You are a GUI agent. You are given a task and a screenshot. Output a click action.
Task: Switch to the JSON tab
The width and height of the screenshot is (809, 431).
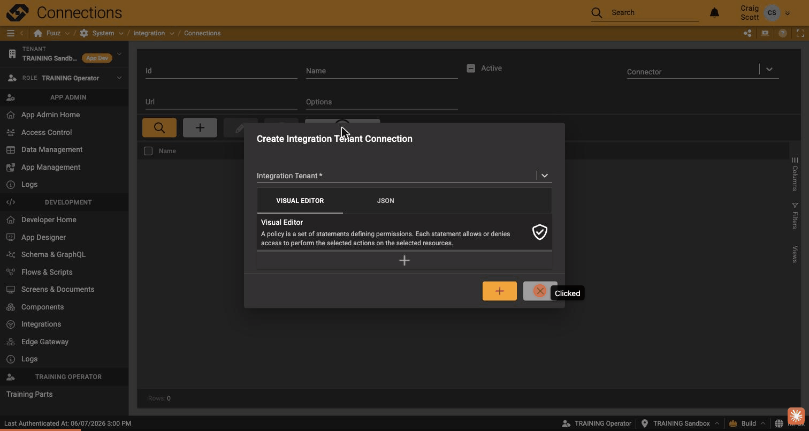click(x=385, y=201)
